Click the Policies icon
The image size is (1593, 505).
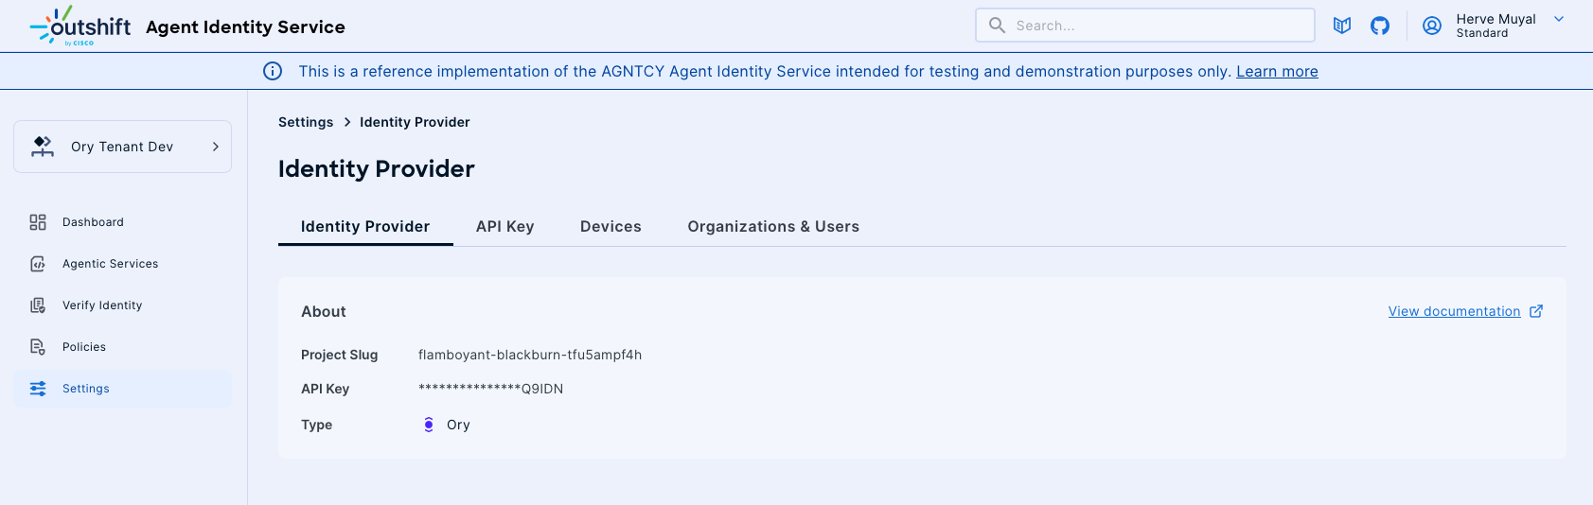(x=38, y=347)
